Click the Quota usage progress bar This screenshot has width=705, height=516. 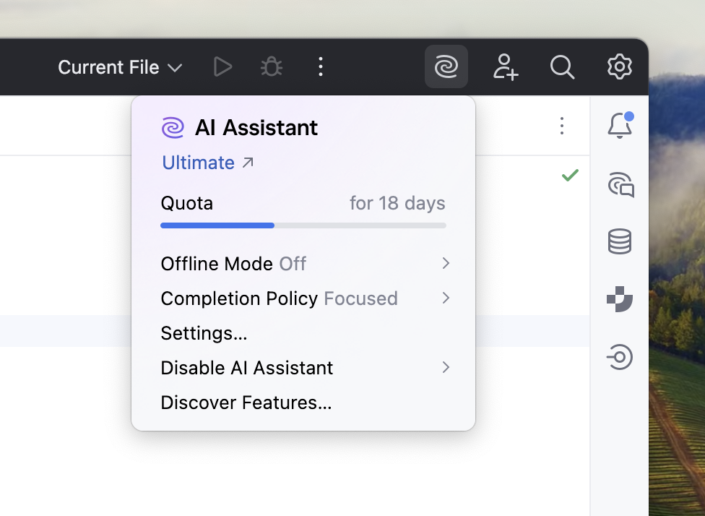[x=303, y=225]
